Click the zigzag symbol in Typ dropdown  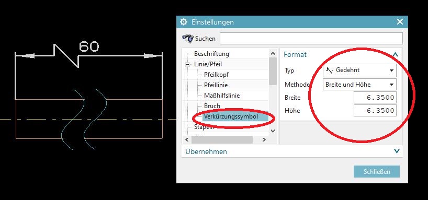click(330, 70)
